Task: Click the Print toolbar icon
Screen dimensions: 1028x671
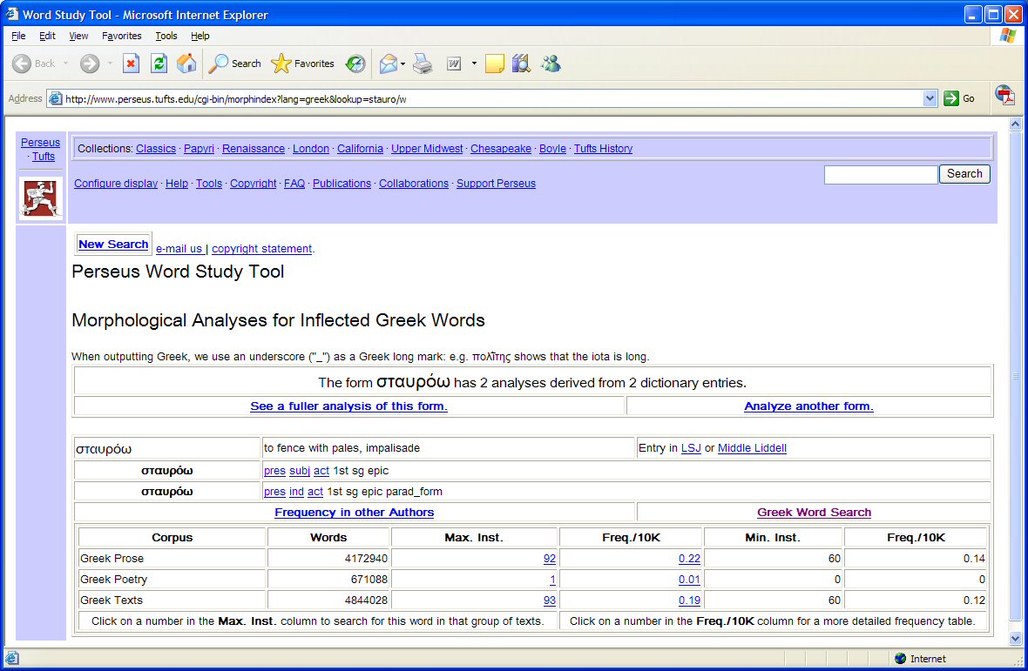Action: coord(423,64)
